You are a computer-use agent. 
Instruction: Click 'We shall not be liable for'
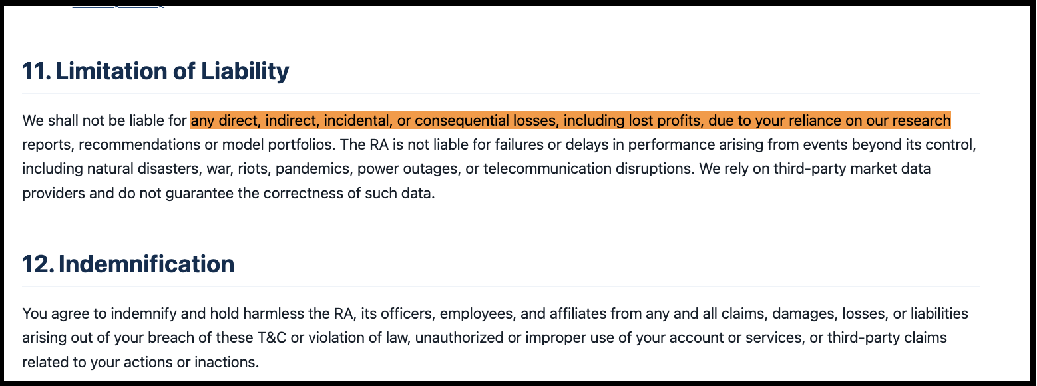[104, 121]
